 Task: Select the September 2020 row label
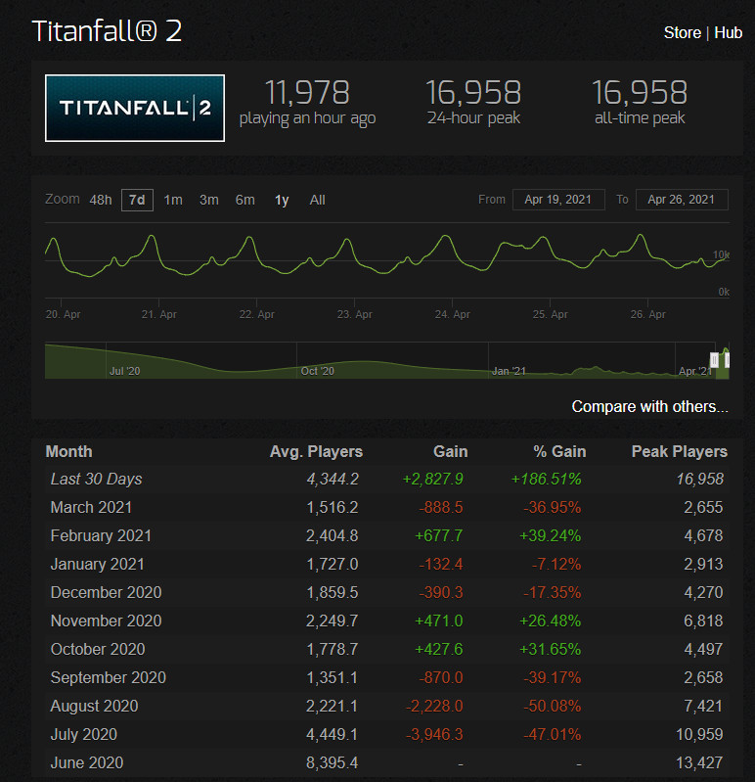pyautogui.click(x=109, y=678)
